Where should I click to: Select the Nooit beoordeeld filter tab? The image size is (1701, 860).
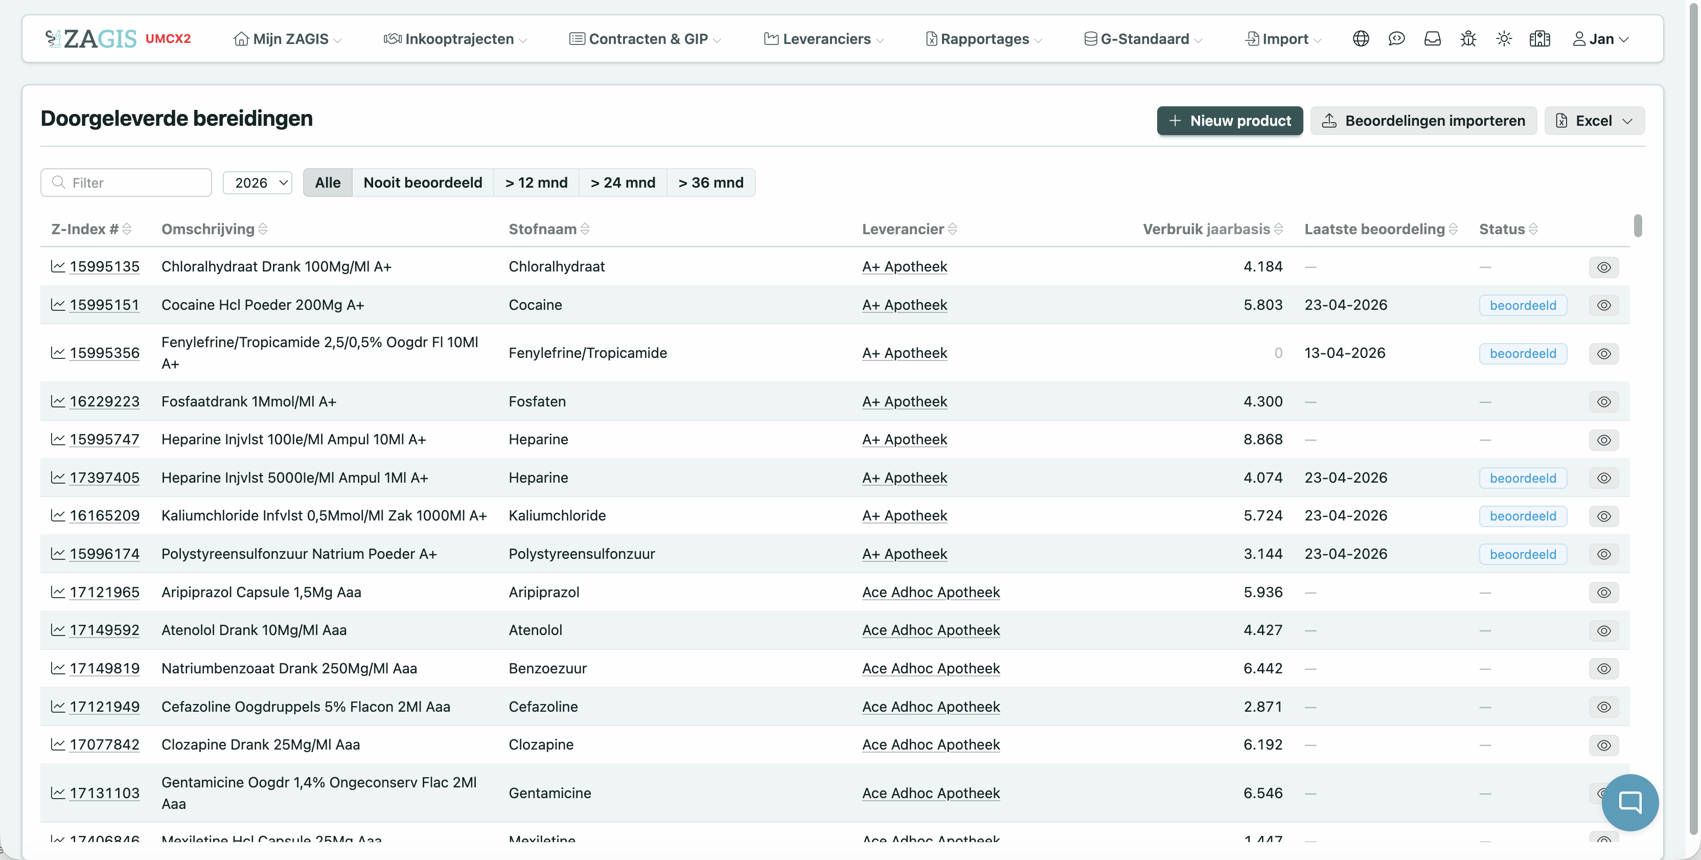click(423, 183)
